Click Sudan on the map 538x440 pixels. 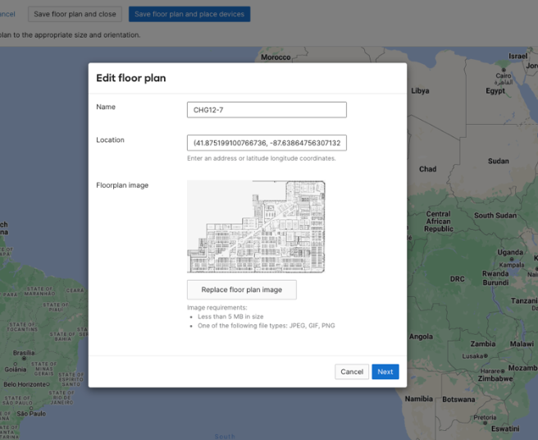[498, 162]
